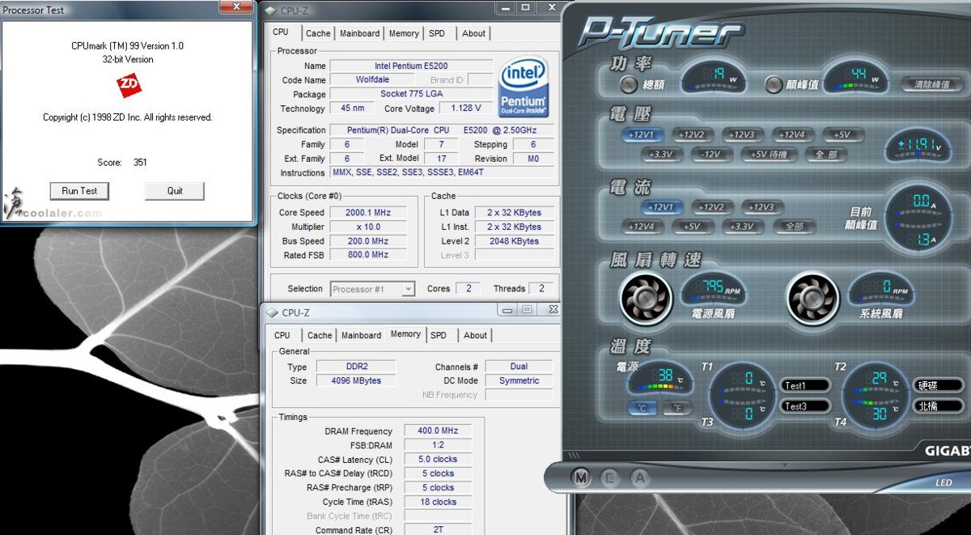Select the +5V 待機 standby voltage button
Viewport: 971px width, 535px height.
click(768, 155)
